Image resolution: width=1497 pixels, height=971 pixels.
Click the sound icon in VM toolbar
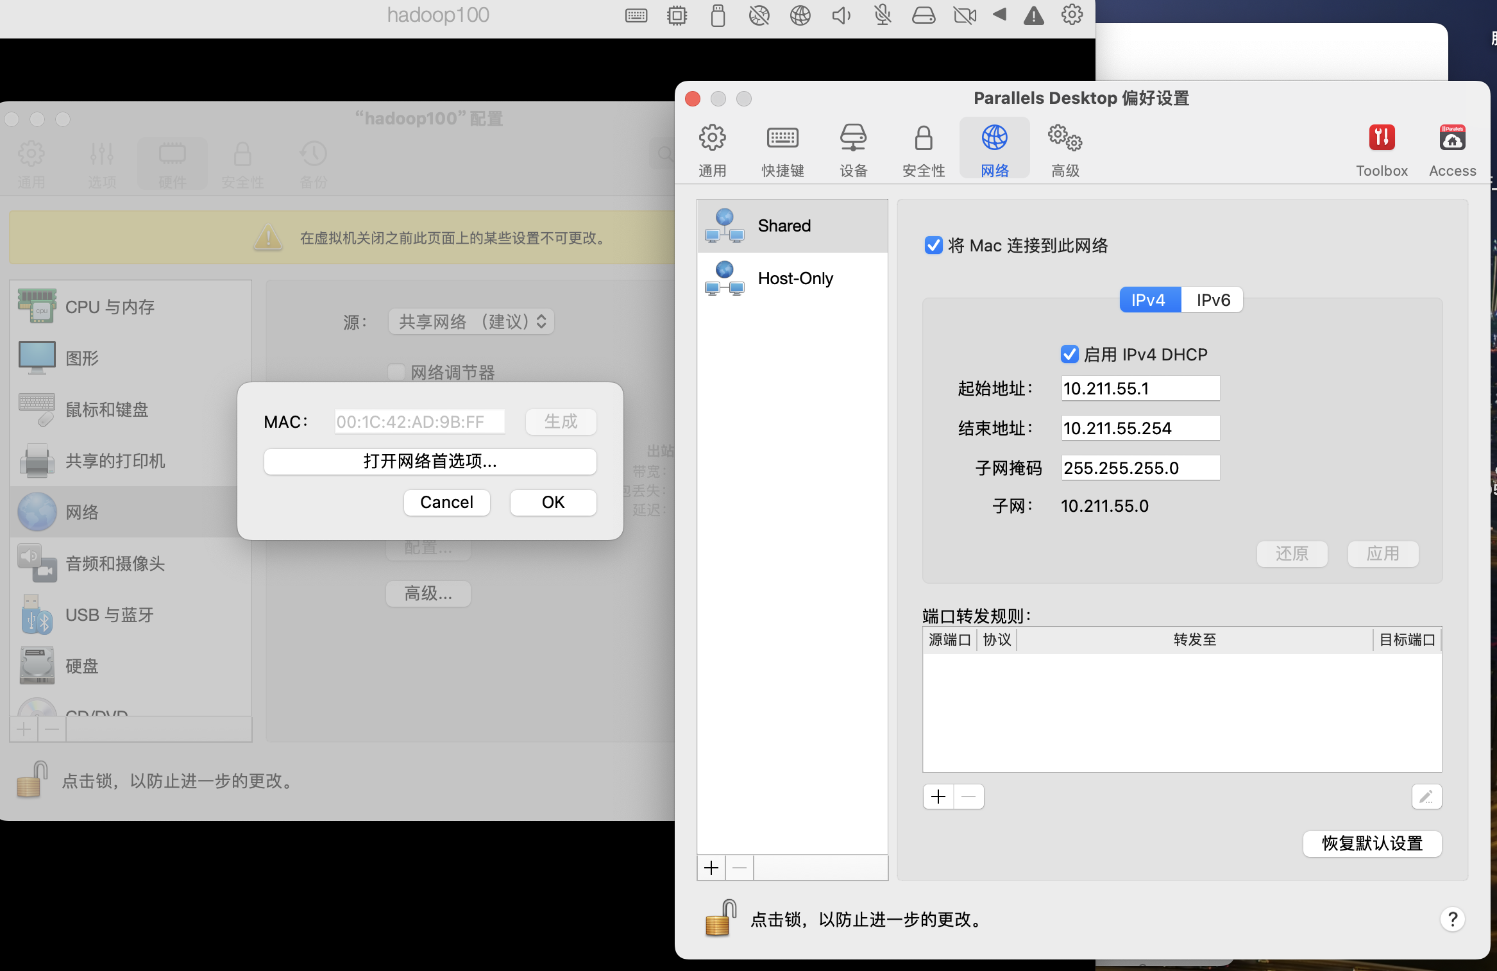tap(841, 15)
